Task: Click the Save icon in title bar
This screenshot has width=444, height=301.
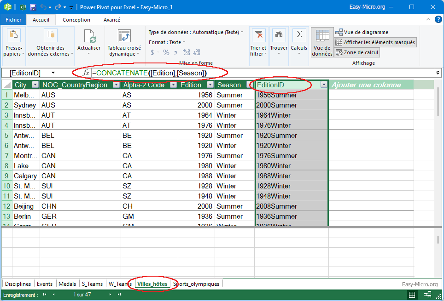Action: [x=33, y=7]
